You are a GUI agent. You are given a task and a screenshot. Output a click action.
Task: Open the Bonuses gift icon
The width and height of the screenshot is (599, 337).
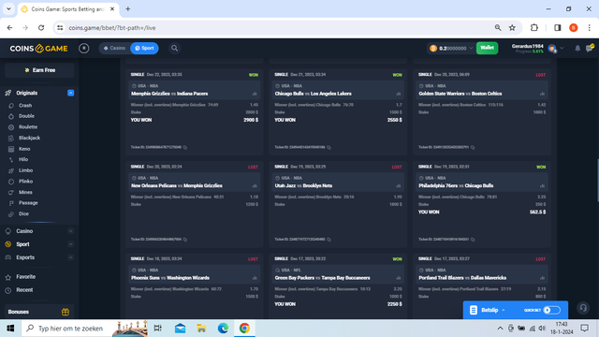pyautogui.click(x=66, y=312)
